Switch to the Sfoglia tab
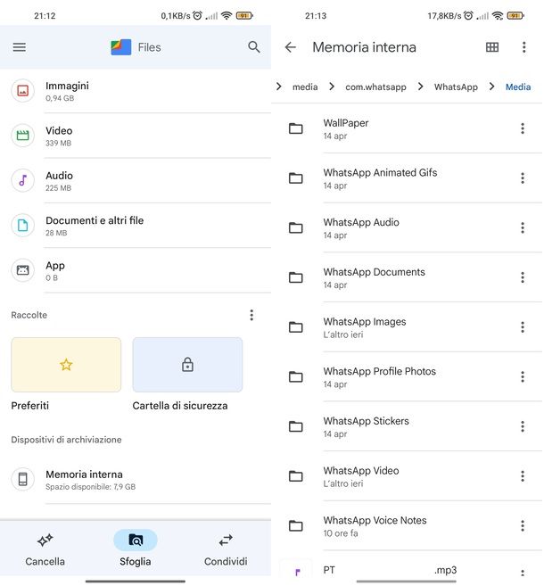 coord(136,549)
